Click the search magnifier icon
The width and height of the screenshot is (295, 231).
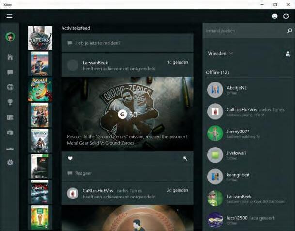point(289,31)
